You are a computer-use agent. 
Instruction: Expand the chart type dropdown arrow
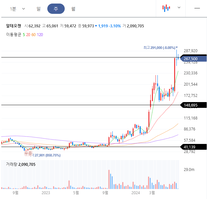click(x=179, y=7)
